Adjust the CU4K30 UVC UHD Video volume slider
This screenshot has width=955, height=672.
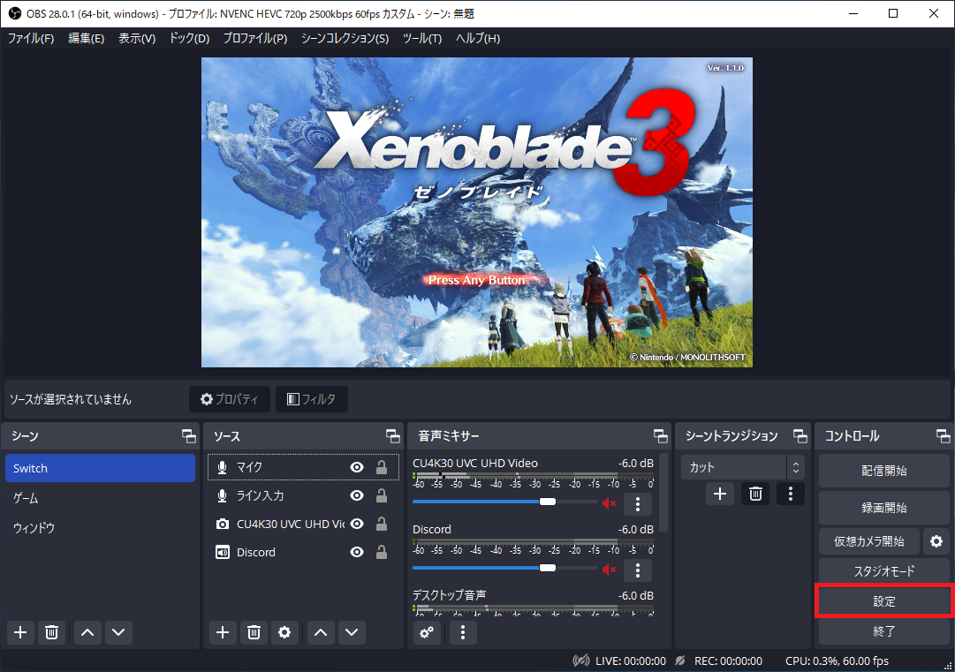(505, 502)
